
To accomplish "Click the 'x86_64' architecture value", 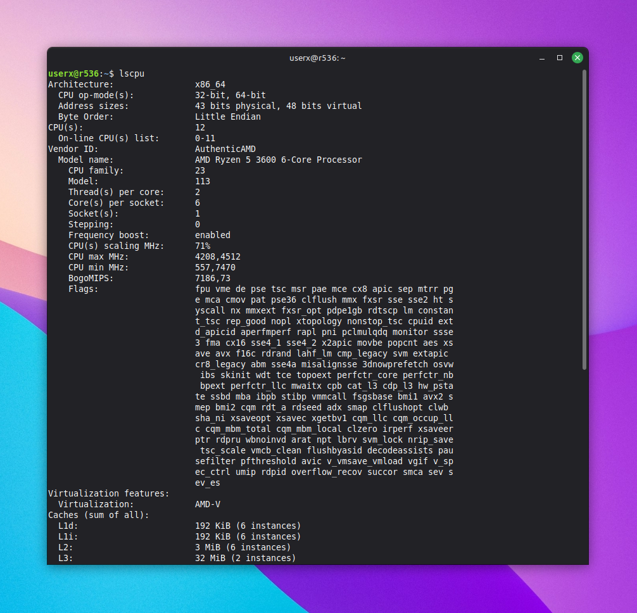I will (210, 84).
